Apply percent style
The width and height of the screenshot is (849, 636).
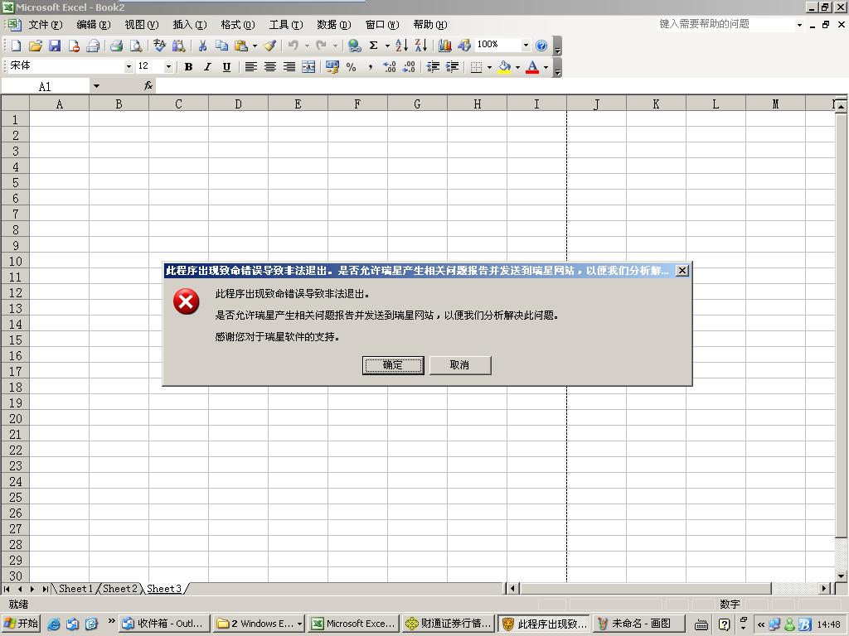[x=352, y=66]
